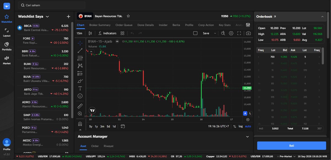
Task: Open the chart layout selector square icon
Action: [x=195, y=33]
